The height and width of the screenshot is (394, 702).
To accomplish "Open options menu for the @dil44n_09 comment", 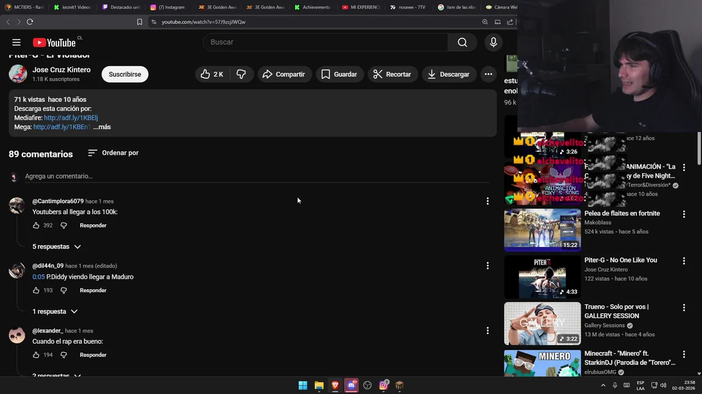I will (488, 266).
